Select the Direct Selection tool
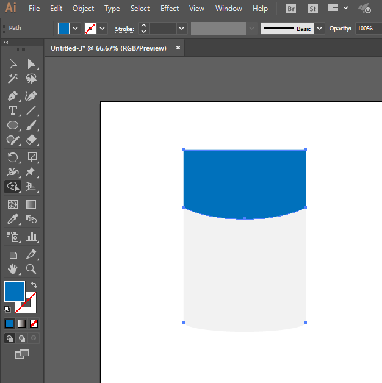 [31, 64]
